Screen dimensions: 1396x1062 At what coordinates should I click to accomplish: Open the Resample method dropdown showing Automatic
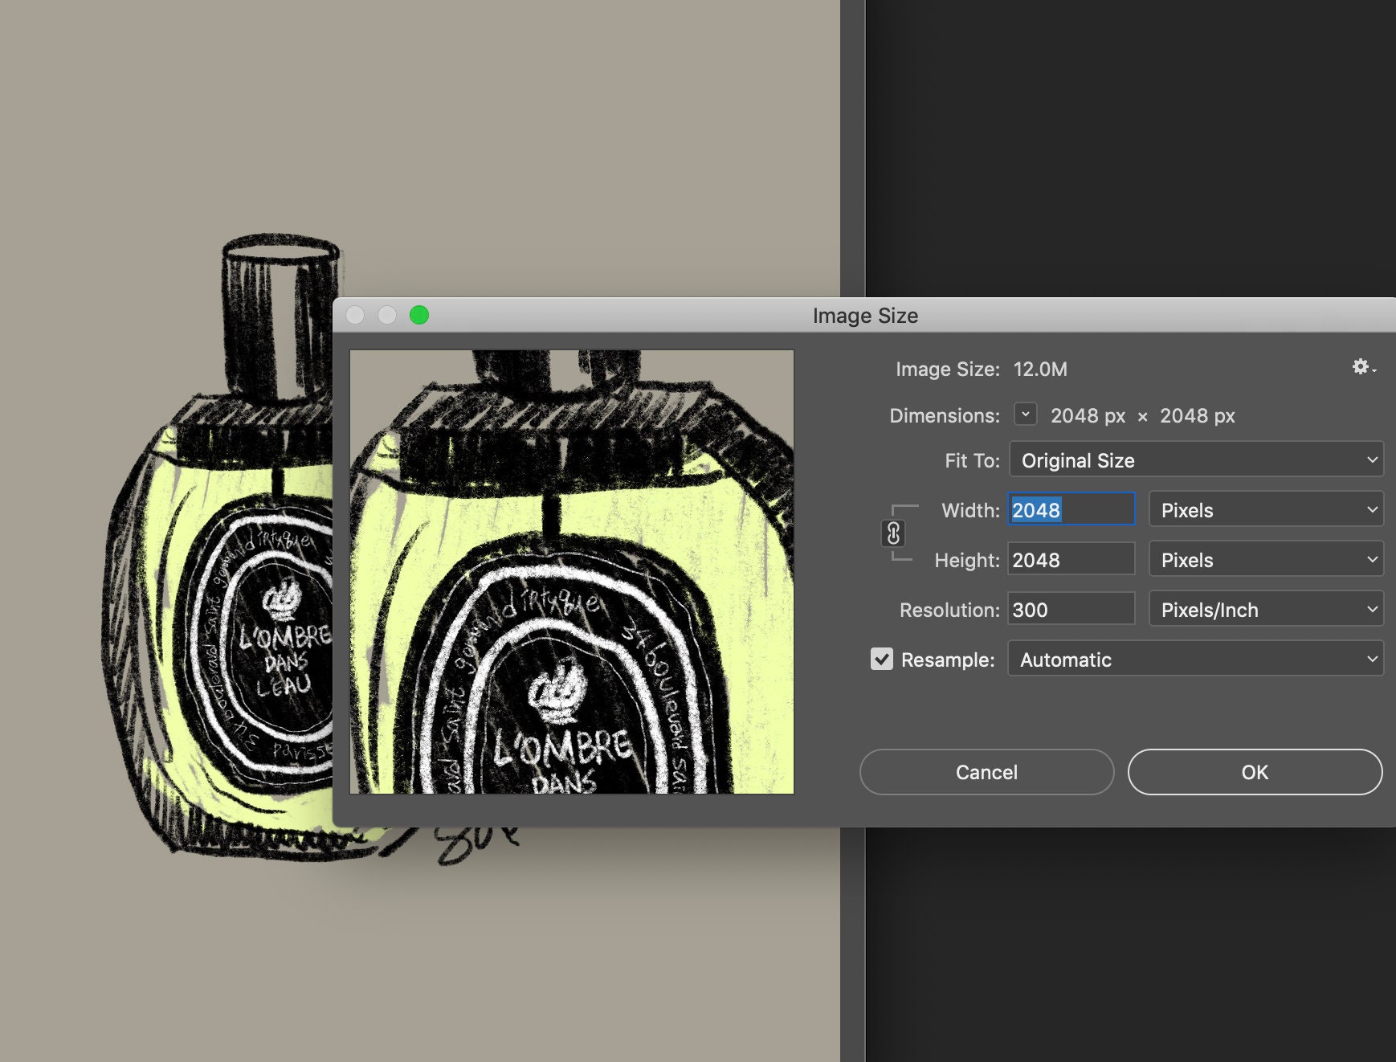pos(1194,659)
